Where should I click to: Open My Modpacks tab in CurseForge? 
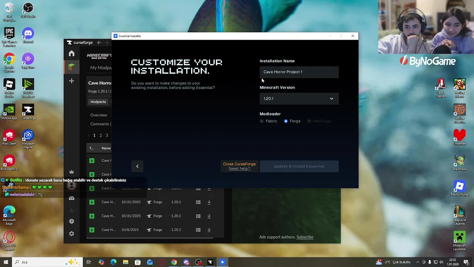[101, 68]
